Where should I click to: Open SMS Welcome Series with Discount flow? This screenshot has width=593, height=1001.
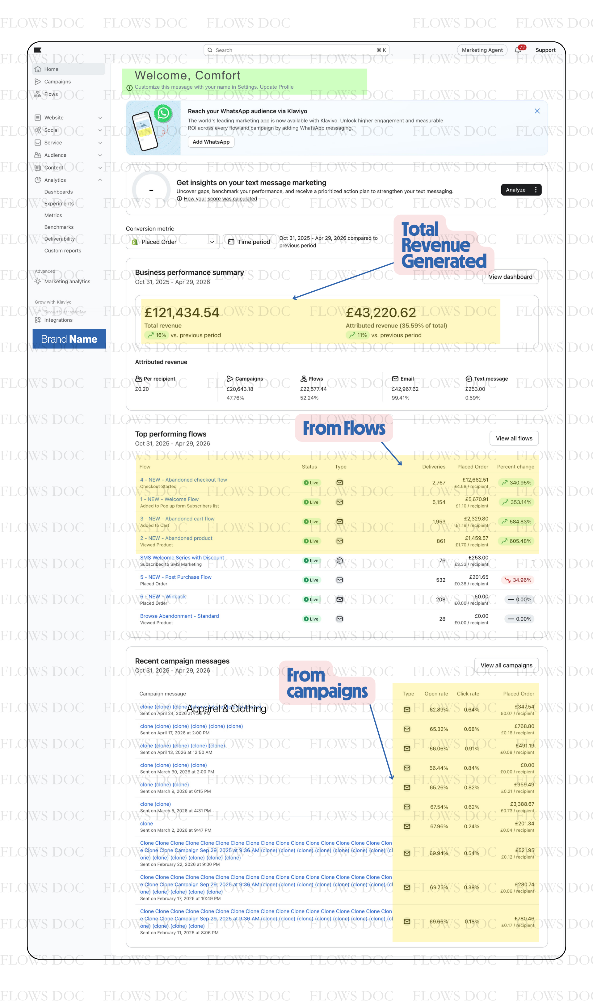pyautogui.click(x=182, y=558)
